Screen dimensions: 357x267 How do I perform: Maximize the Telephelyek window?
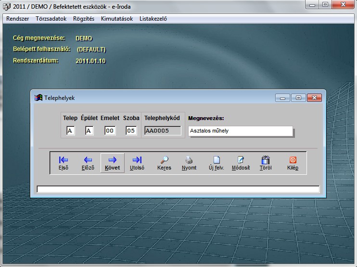(298, 97)
